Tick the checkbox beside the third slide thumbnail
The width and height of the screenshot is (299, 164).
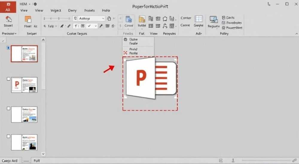(8, 109)
